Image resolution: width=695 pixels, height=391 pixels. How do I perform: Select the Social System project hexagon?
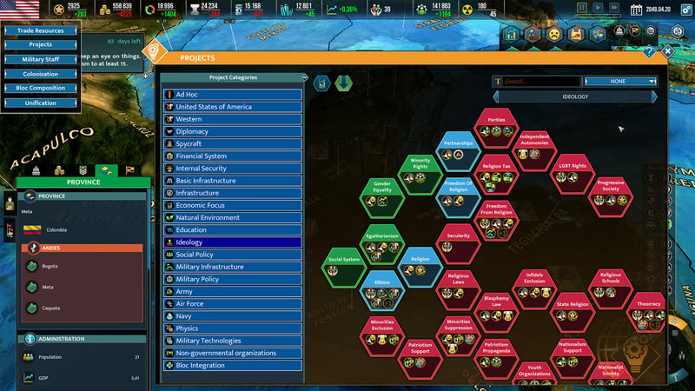pyautogui.click(x=344, y=267)
